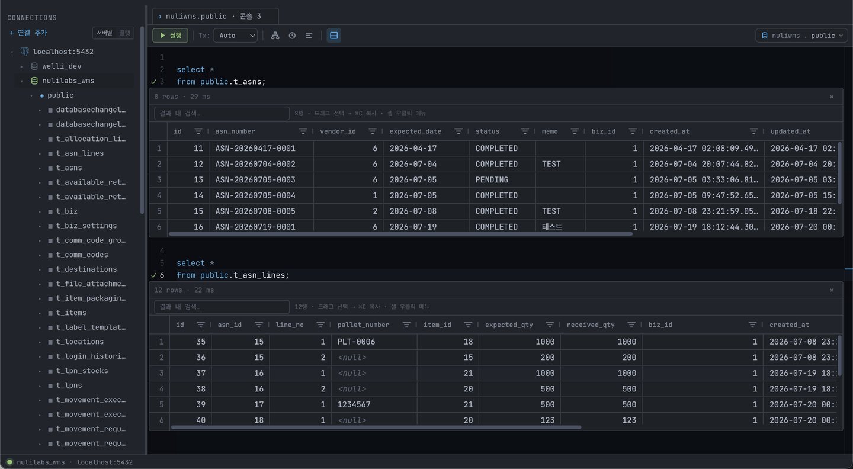Click the public schema diamond icon
Image resolution: width=853 pixels, height=469 pixels.
(x=41, y=95)
